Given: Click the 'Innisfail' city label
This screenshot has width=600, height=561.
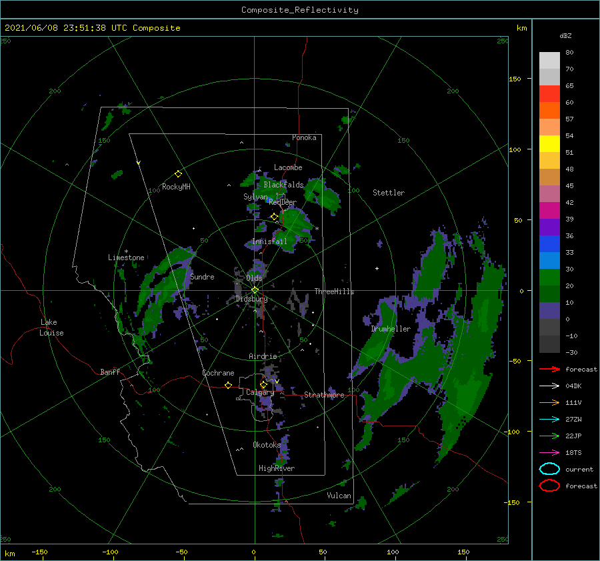Looking at the screenshot, I should click(x=269, y=241).
